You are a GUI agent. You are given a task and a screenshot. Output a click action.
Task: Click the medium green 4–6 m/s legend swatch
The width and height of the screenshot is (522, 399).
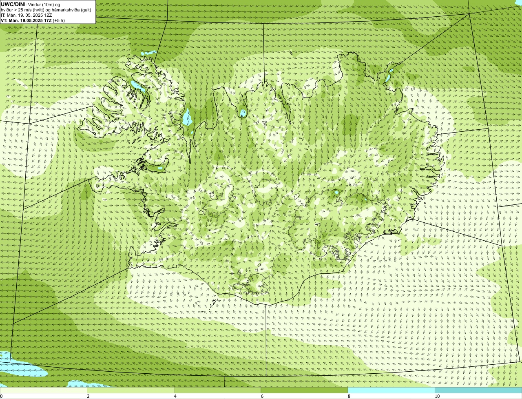coord(217,390)
